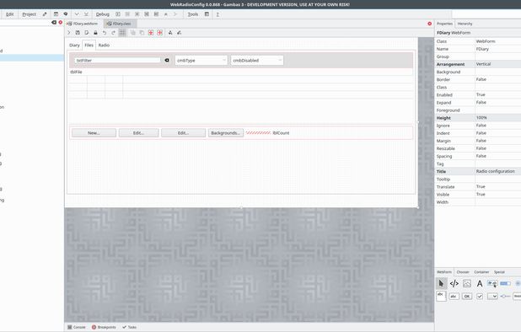The image size is (521, 332).
Task: Undo the last form edit
Action: (x=105, y=33)
